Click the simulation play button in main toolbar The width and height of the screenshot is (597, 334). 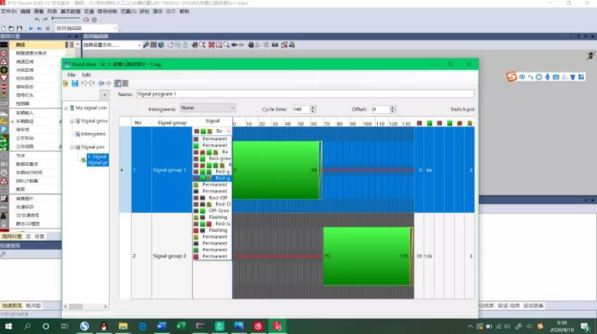point(31,29)
